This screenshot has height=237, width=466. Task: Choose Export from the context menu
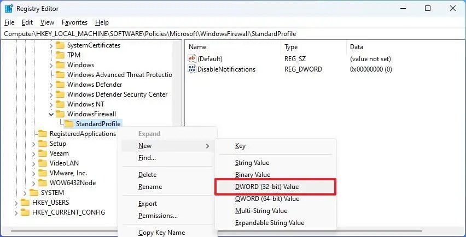pos(168,204)
